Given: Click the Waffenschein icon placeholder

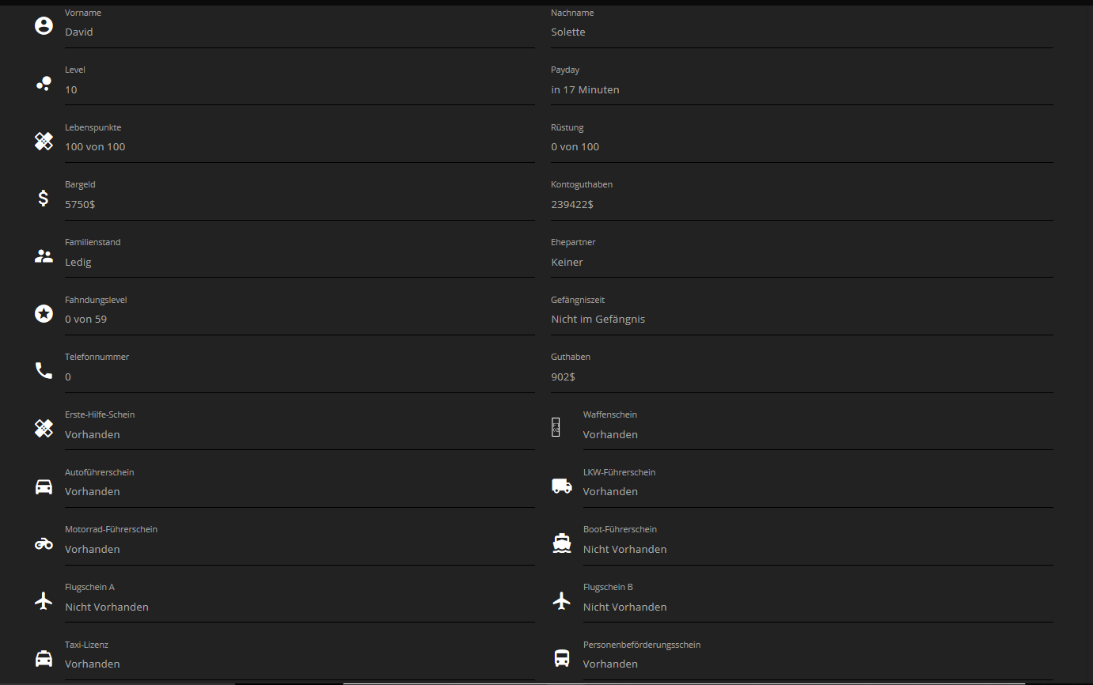Looking at the screenshot, I should pyautogui.click(x=556, y=428).
